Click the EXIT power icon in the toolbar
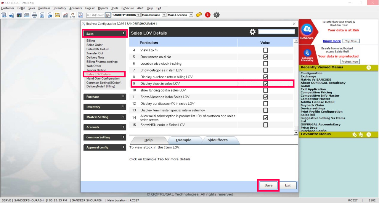379x203 pixels. point(73,15)
